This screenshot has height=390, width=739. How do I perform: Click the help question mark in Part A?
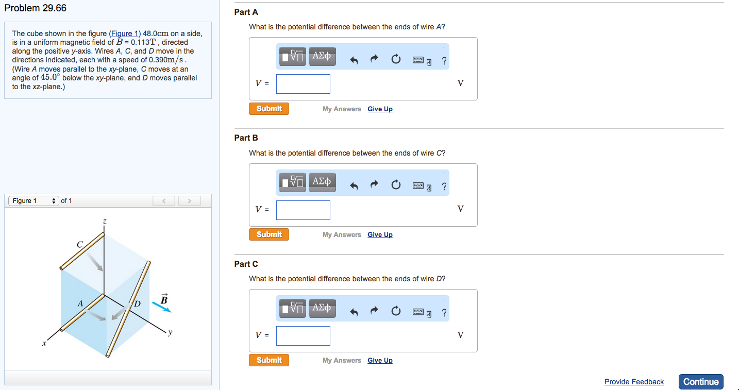pyautogui.click(x=444, y=61)
